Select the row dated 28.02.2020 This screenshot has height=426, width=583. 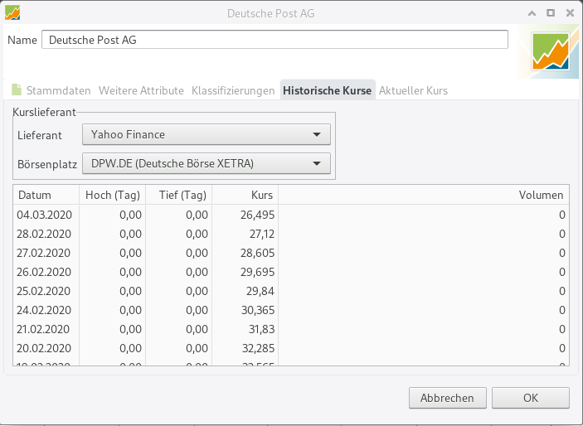tap(291, 234)
